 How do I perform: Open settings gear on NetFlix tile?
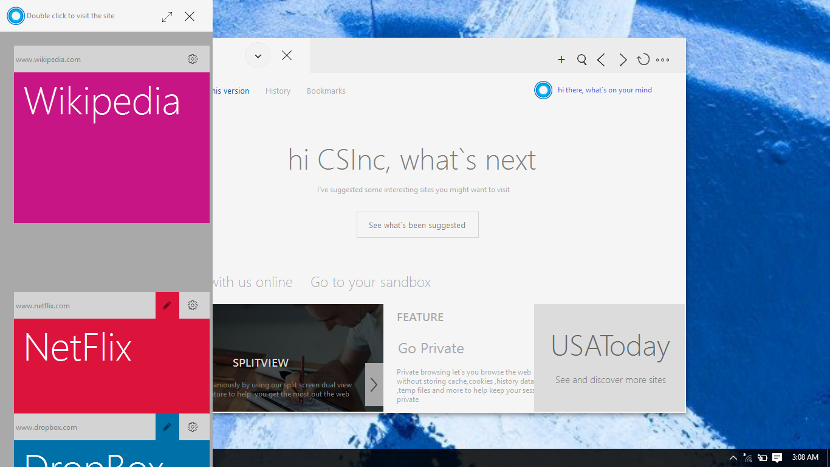tap(193, 305)
